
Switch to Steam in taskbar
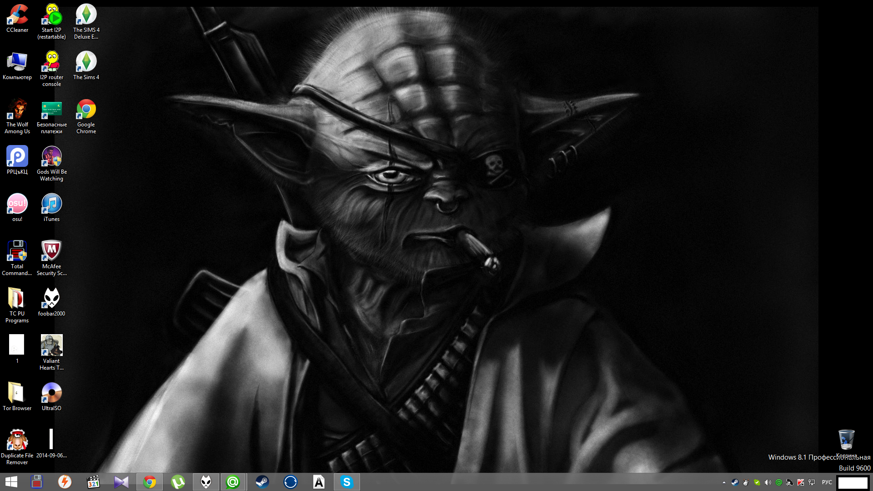[x=262, y=482]
